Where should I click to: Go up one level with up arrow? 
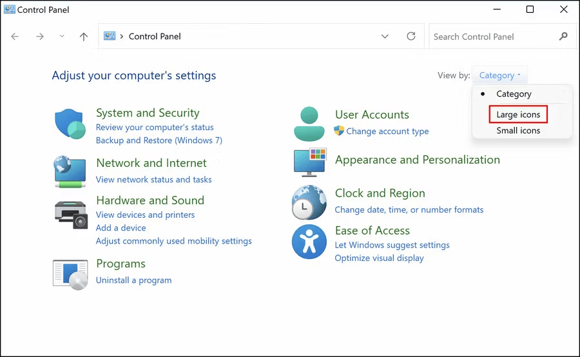[84, 36]
